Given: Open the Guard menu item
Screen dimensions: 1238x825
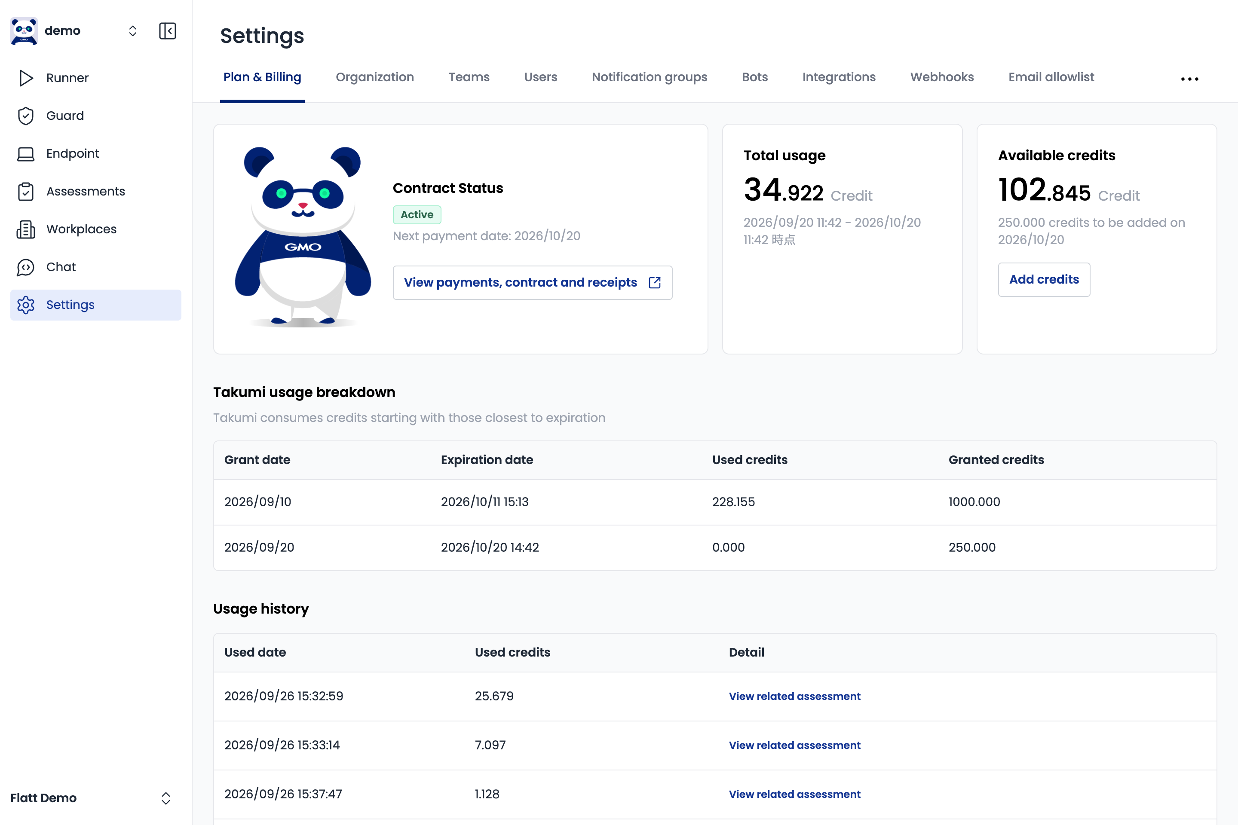Looking at the screenshot, I should tap(96, 116).
